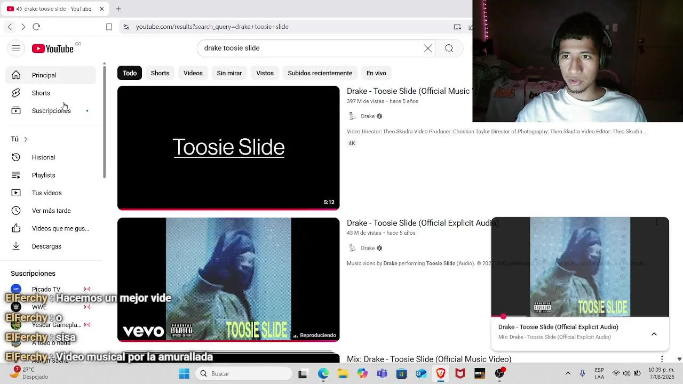The width and height of the screenshot is (683, 384).
Task: Select the Shorts filter chip
Action: tap(160, 73)
